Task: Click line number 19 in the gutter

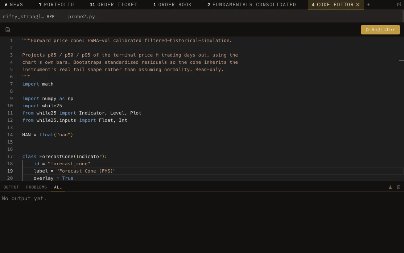Action: [x=10, y=171]
